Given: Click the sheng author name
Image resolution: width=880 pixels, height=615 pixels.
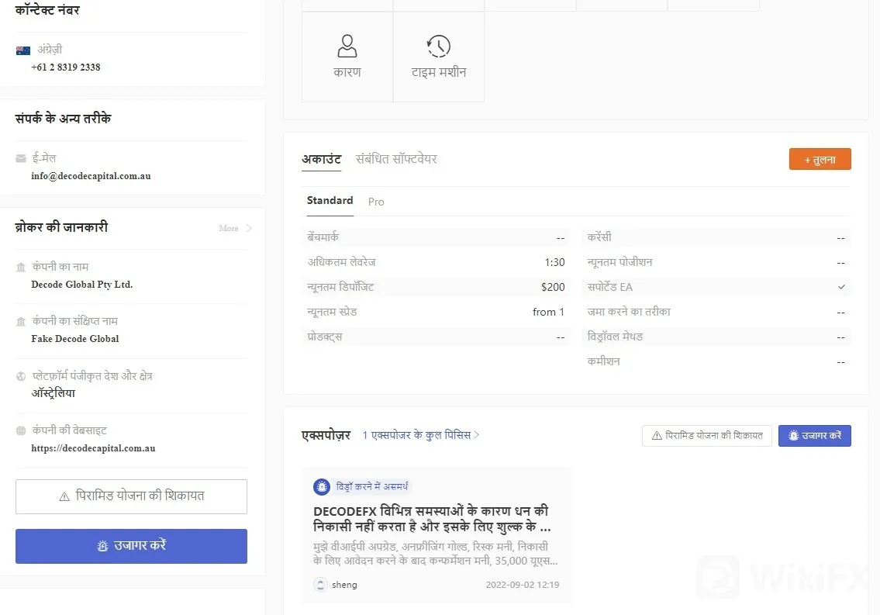Looking at the screenshot, I should 344,585.
